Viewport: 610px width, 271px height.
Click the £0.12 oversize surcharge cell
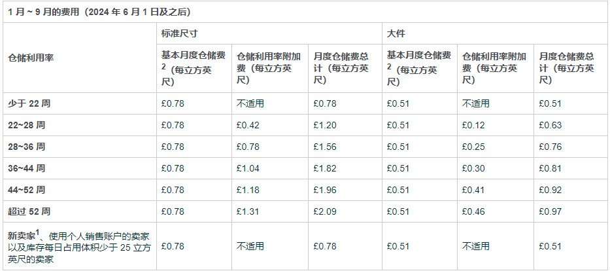473,124
